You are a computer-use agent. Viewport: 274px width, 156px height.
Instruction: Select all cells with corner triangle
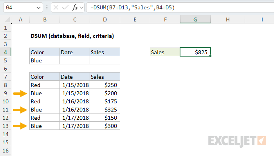coord(7,19)
